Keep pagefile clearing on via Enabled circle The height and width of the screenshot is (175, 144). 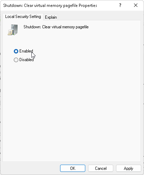[x=16, y=51]
